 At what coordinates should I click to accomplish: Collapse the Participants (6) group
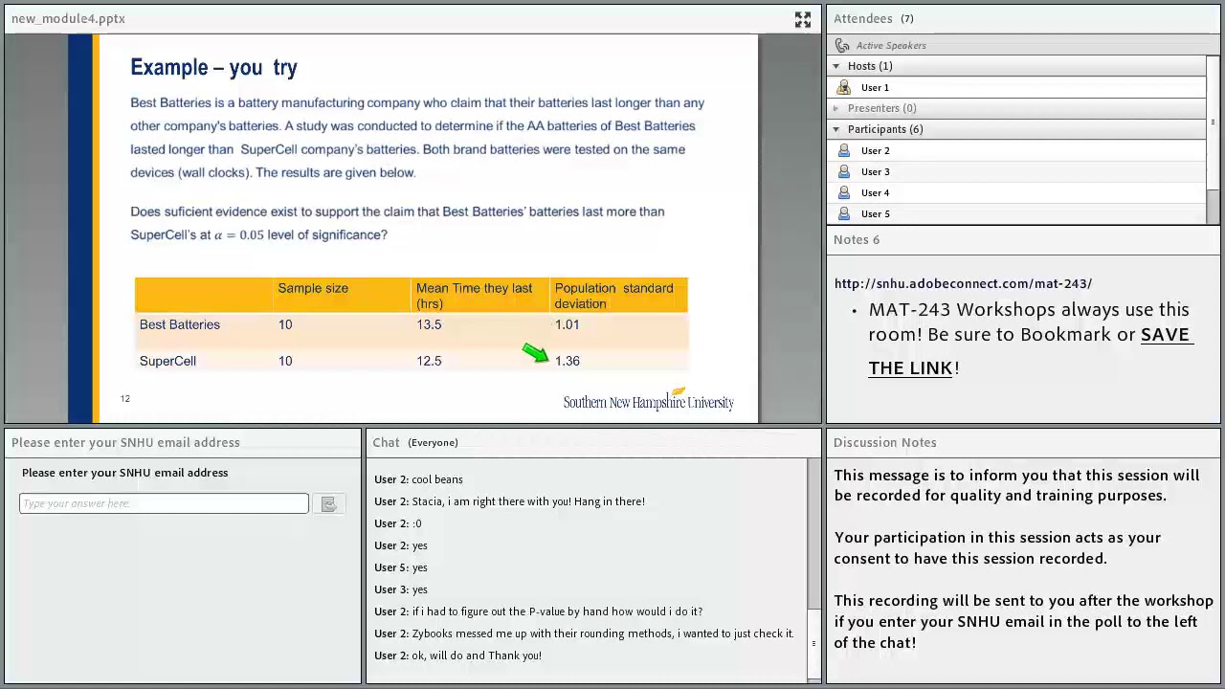click(836, 129)
